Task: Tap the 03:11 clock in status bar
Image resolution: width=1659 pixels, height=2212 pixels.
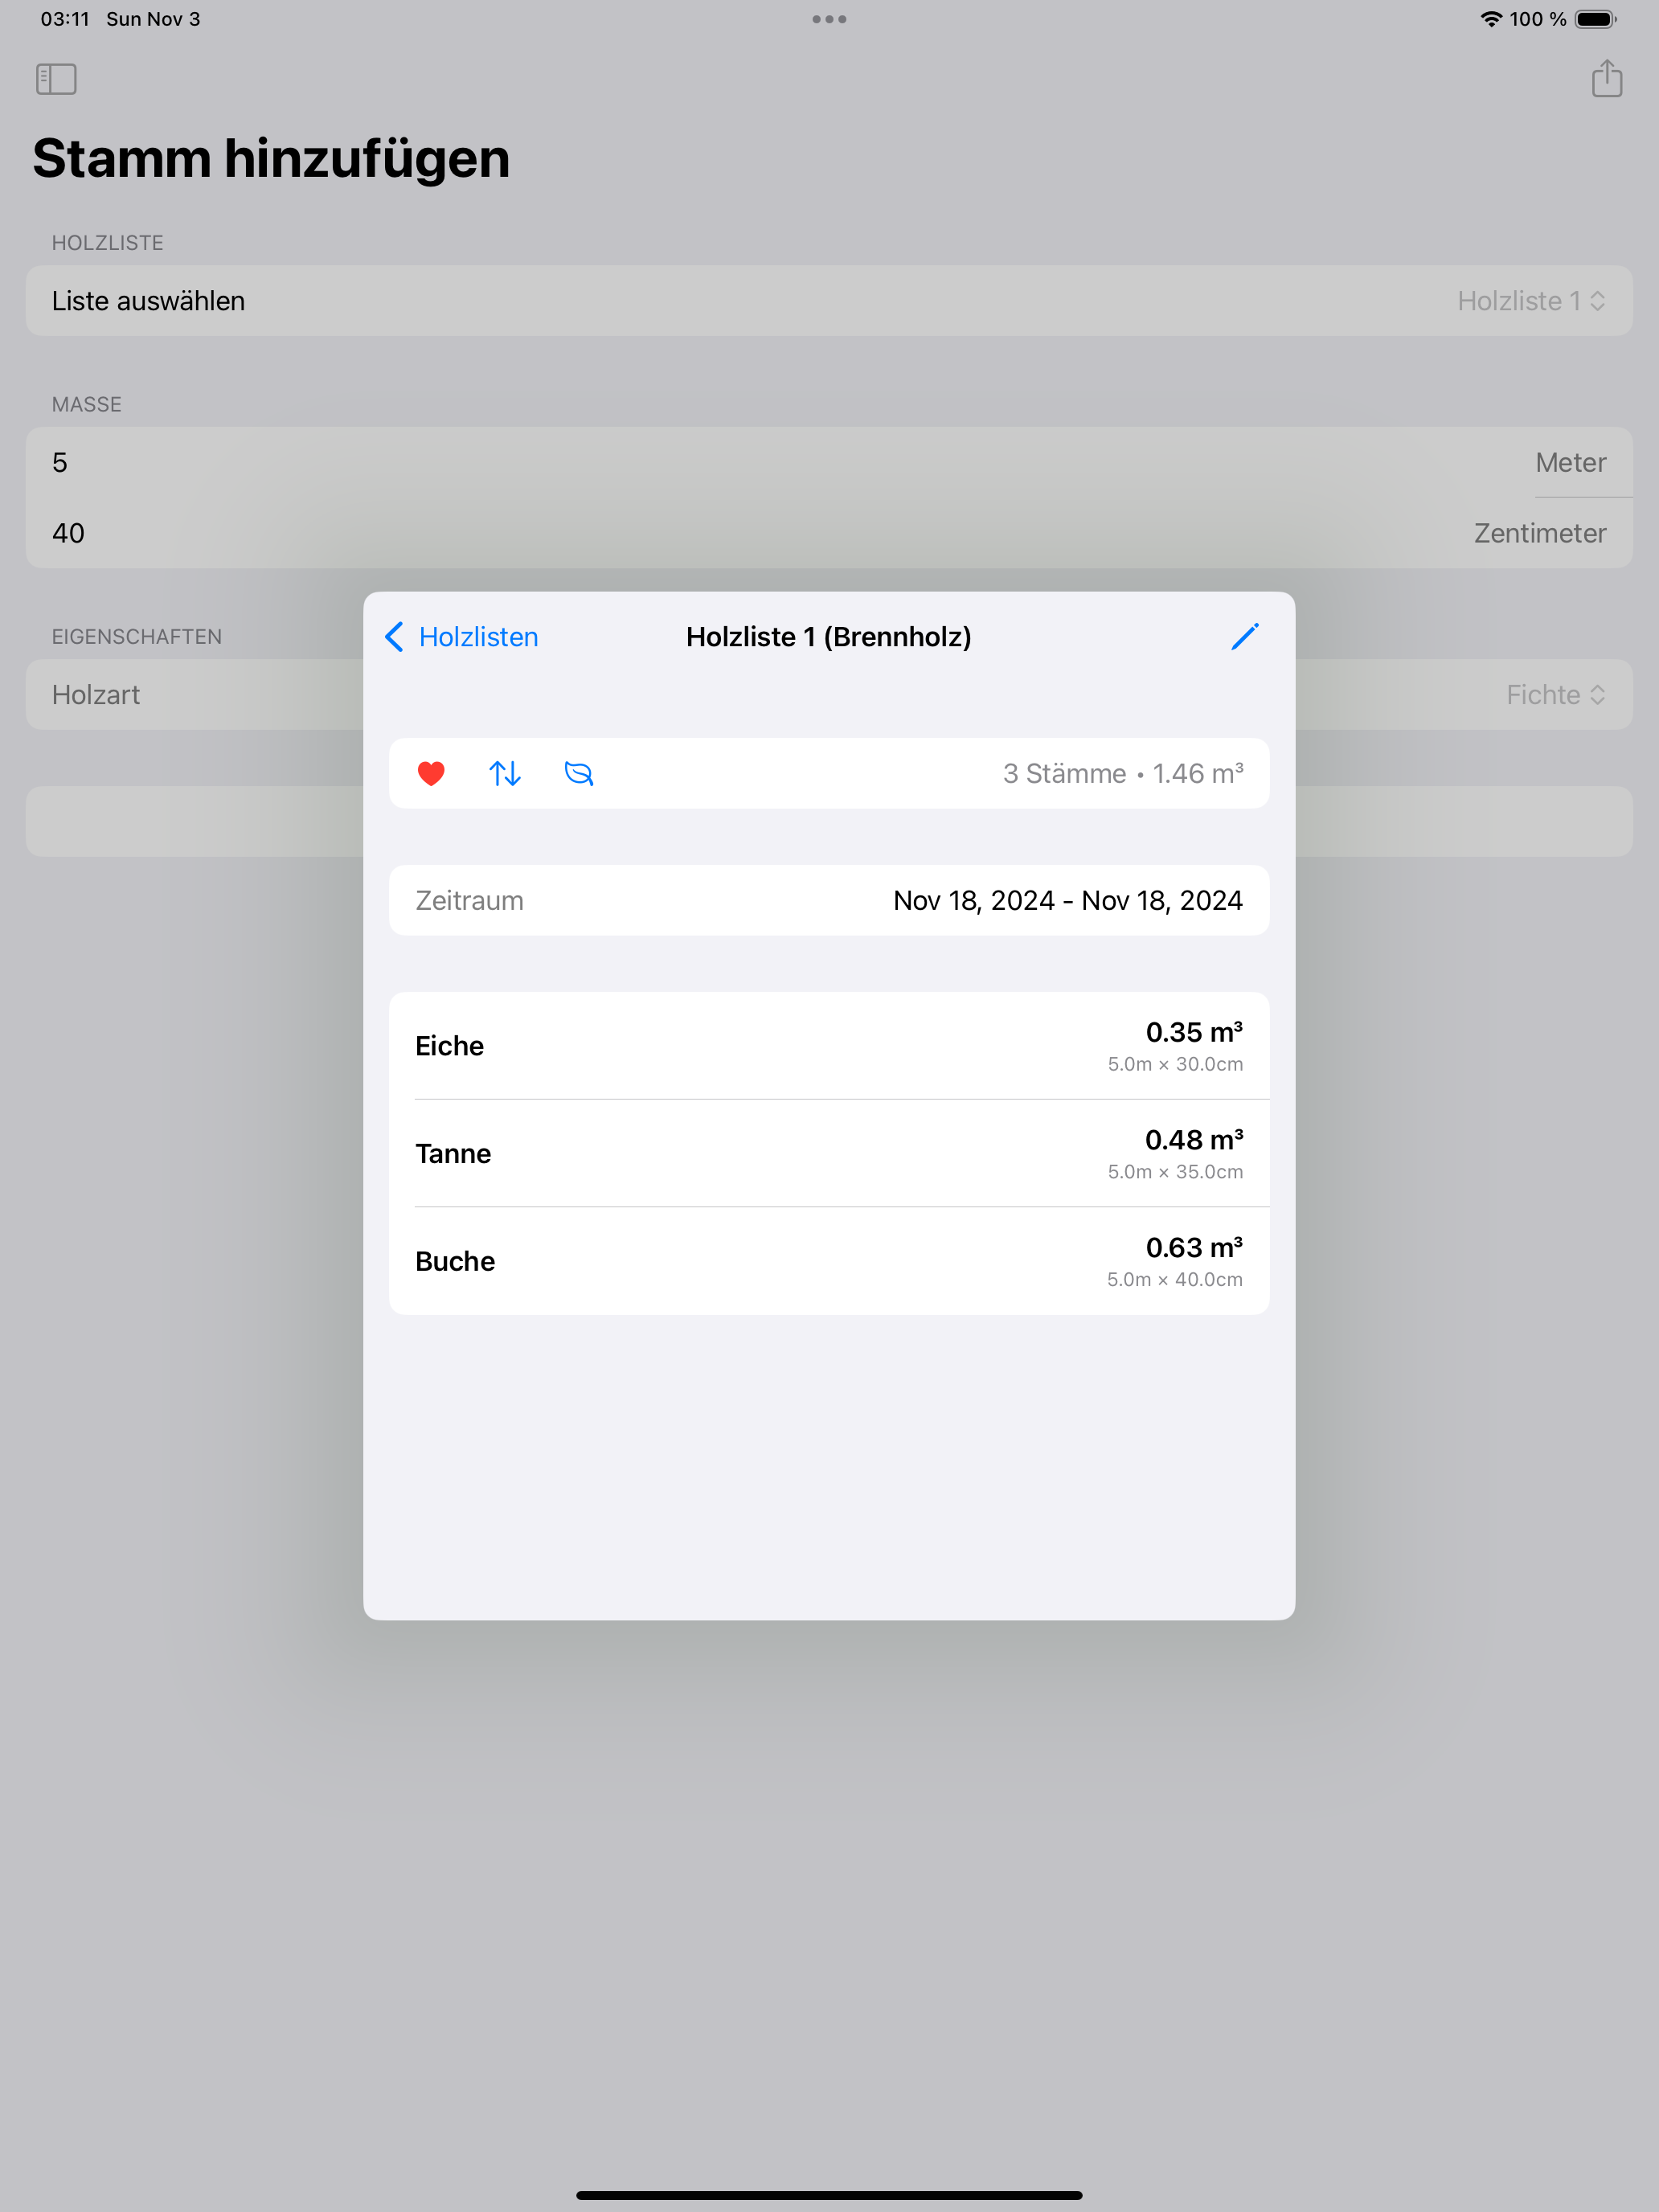Action: point(65,19)
